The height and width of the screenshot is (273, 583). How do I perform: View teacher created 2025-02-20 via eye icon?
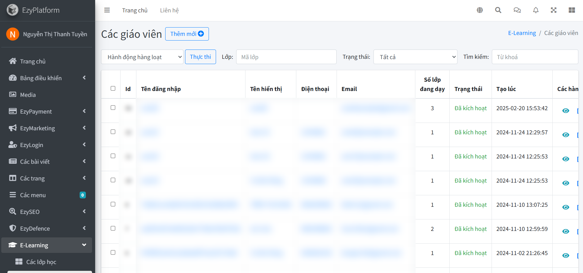(x=566, y=111)
